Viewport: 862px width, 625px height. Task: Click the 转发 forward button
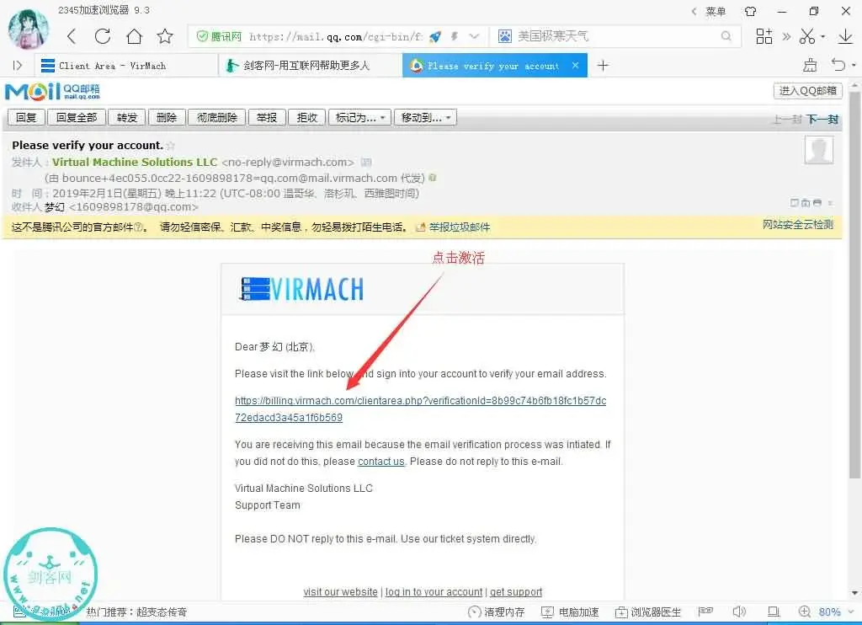point(126,117)
